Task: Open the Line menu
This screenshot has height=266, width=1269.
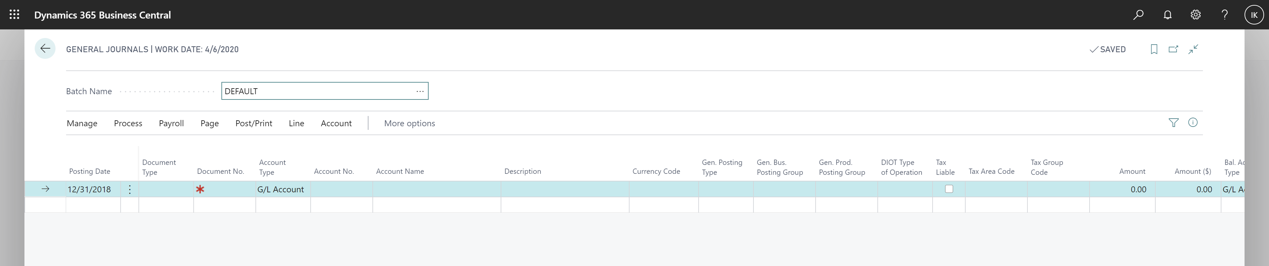Action: coord(296,123)
